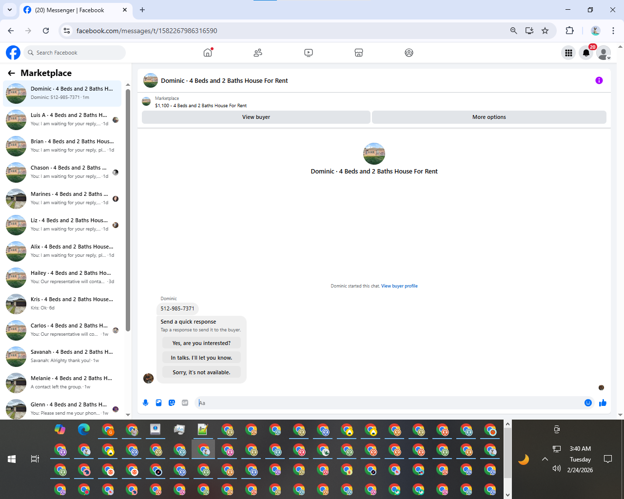This screenshot has height=499, width=624.
Task: Open the Groups icon in top navigation
Action: point(409,53)
